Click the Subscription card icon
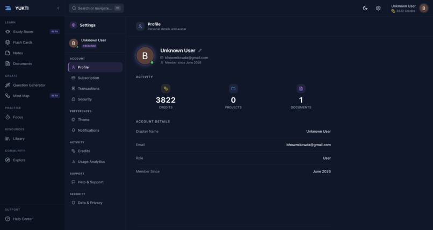The width and height of the screenshot is (433, 230). (x=74, y=78)
